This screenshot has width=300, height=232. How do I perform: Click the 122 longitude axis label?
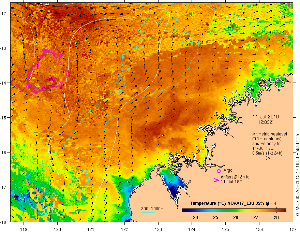pos(124,229)
